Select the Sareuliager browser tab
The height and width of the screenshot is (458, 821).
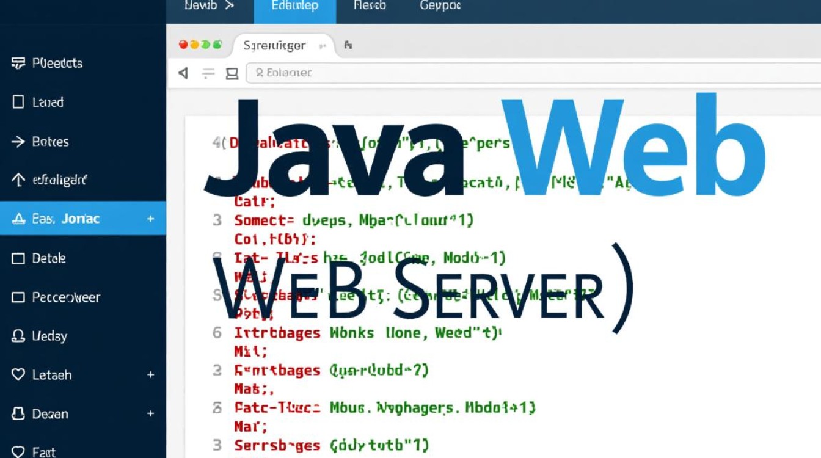[283, 46]
